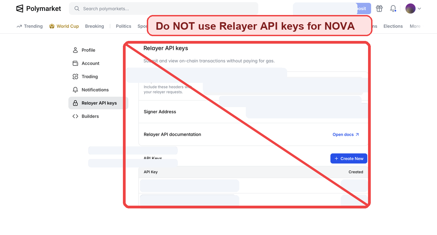The height and width of the screenshot is (235, 437).
Task: Expand the account menu chevron
Action: 419,9
